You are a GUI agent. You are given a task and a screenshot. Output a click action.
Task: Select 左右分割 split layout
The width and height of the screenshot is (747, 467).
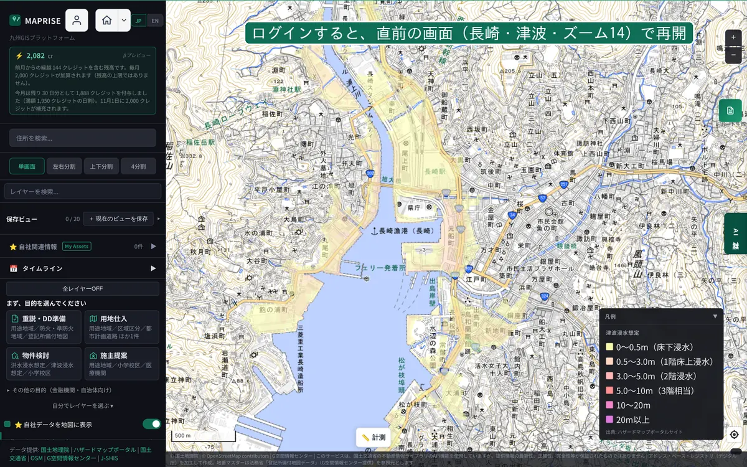pyautogui.click(x=64, y=166)
